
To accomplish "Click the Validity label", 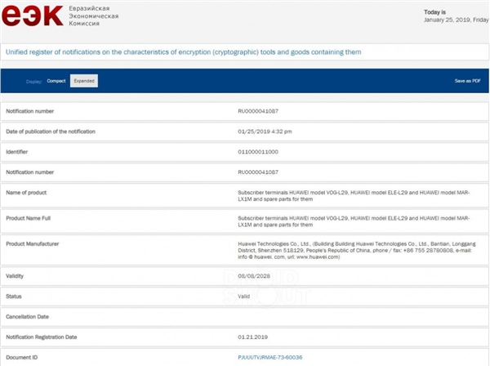I will point(15,276).
